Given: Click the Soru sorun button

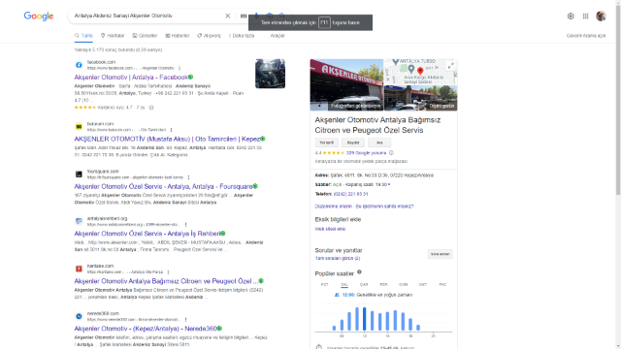Looking at the screenshot, I should coord(440,254).
